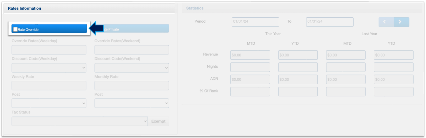Enable the Rate Override checkbox

15,29
